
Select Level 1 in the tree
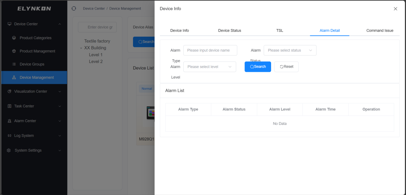[96, 55]
